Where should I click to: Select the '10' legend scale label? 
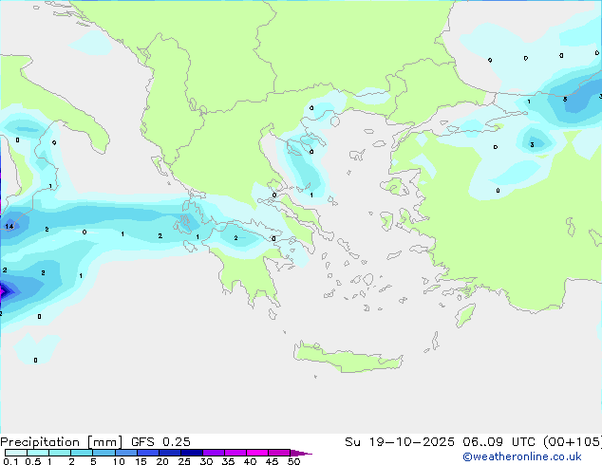[x=119, y=461]
